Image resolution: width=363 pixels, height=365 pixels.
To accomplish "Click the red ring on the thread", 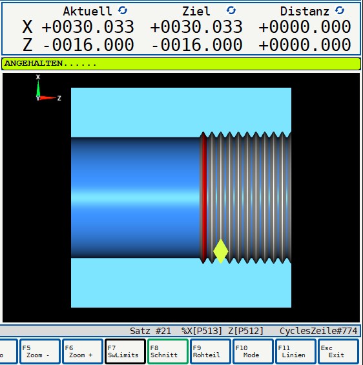I will click(x=204, y=197).
